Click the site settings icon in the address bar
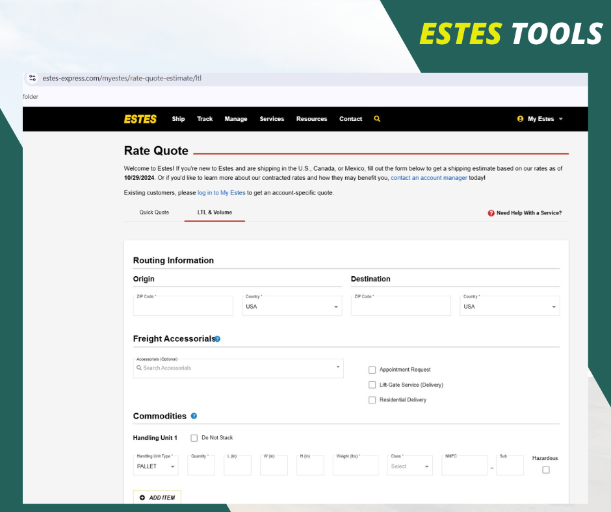 (x=32, y=78)
